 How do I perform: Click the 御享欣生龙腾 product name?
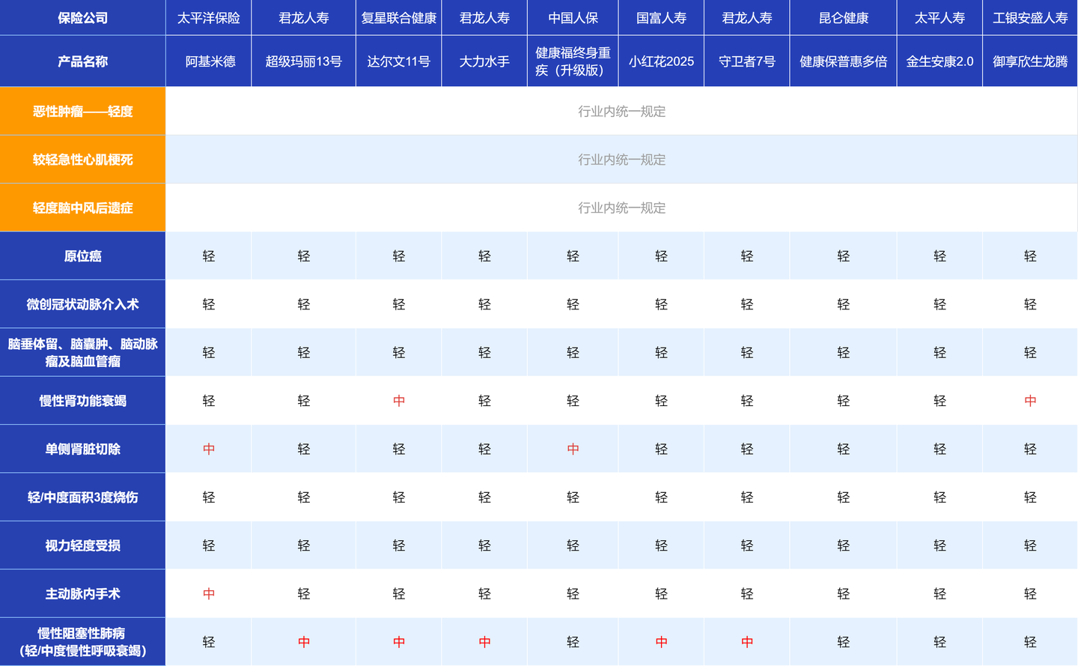1030,61
